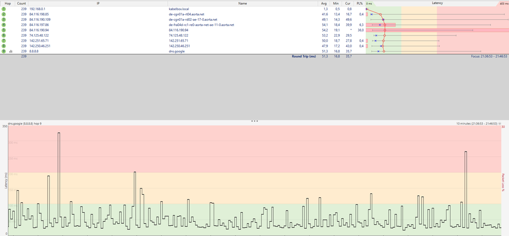Click the IP column header

pos(98,3)
